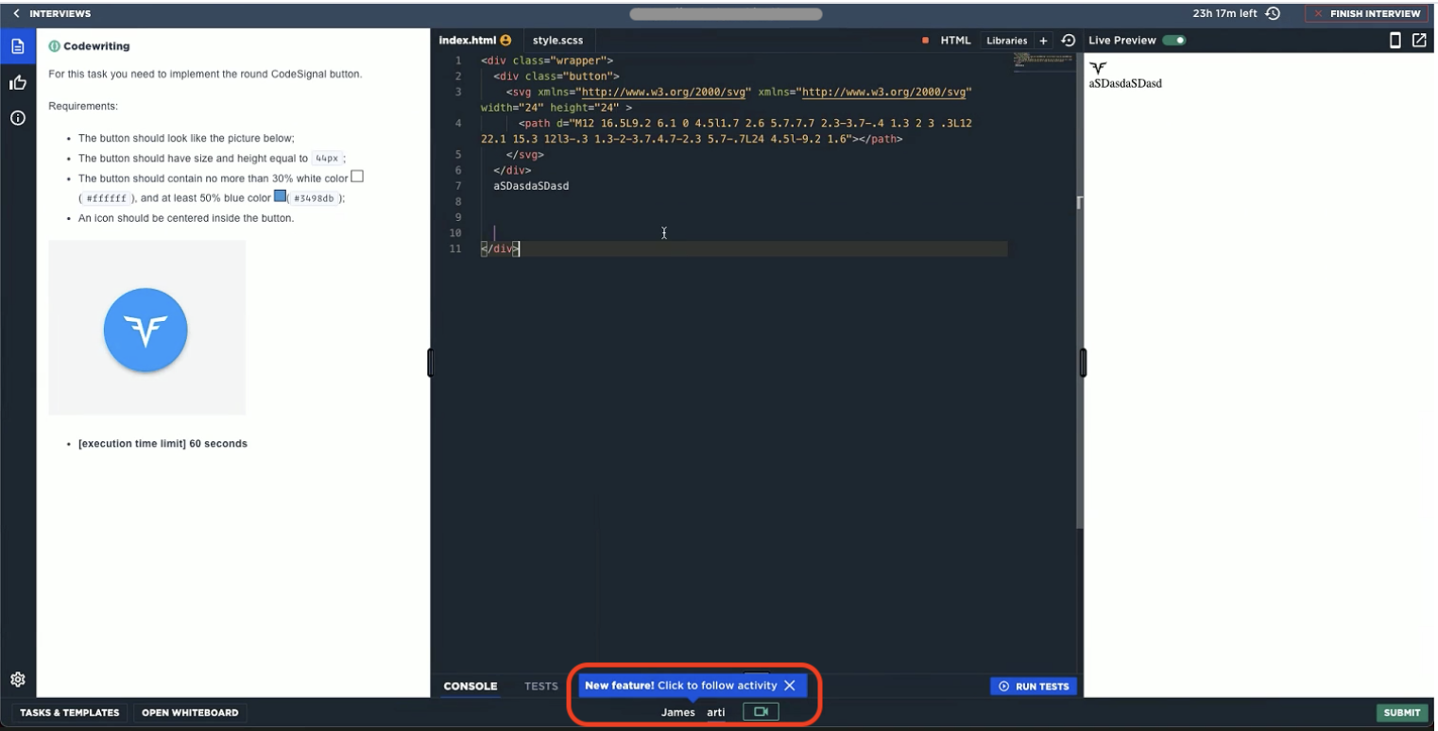
Task: Click the preview panel resize handle
Action: click(1083, 363)
